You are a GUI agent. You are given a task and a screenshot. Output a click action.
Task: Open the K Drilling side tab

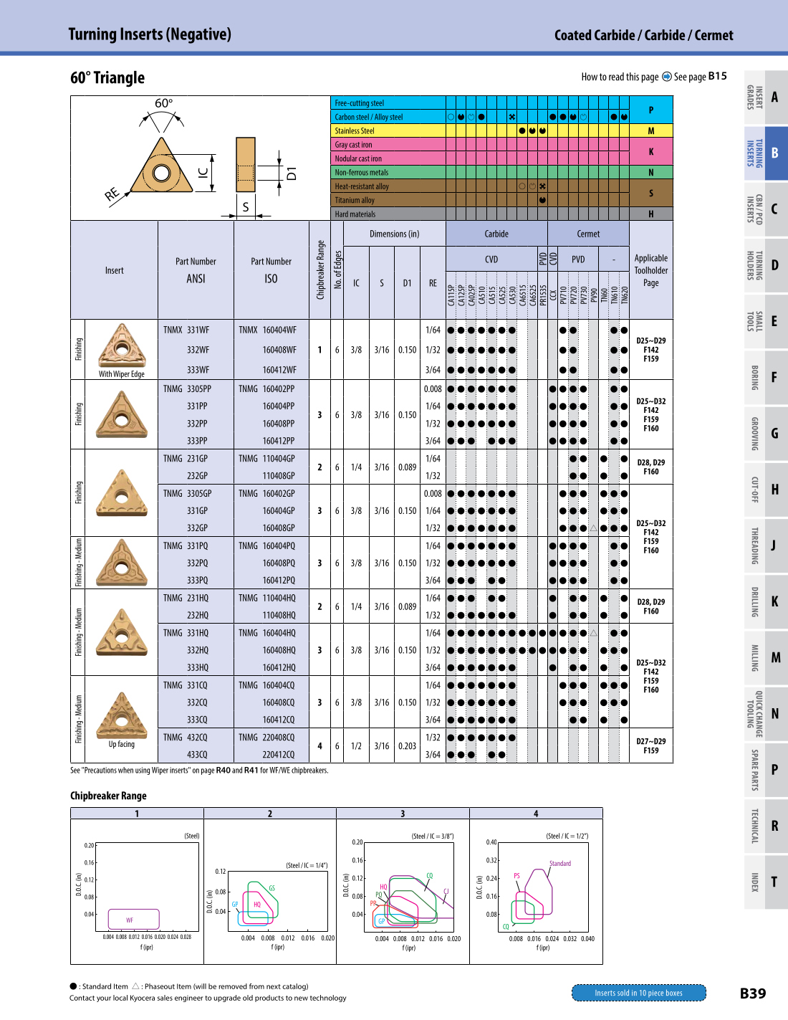click(766, 601)
